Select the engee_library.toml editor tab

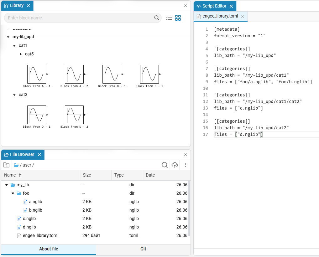click(x=220, y=16)
